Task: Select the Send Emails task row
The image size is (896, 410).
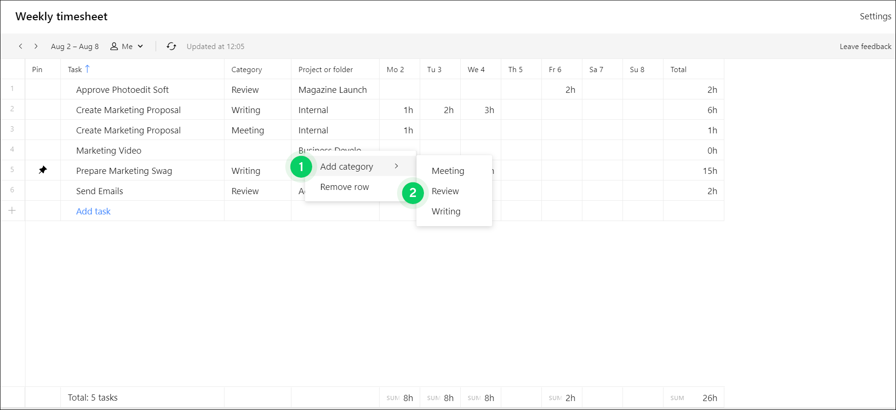Action: point(100,191)
